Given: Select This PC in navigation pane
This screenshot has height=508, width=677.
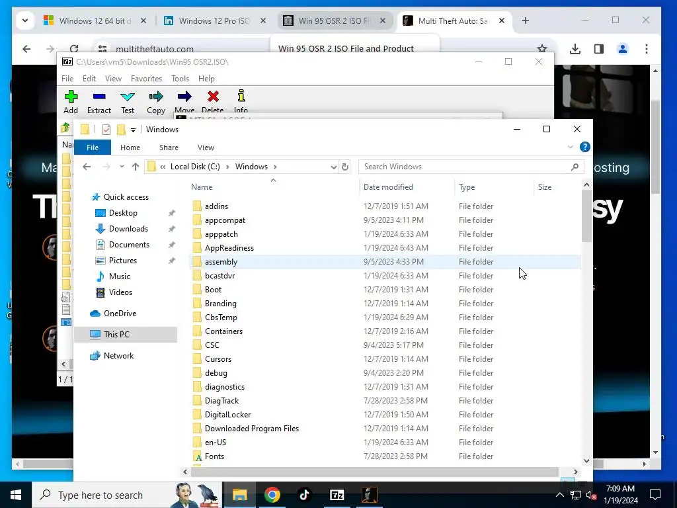Looking at the screenshot, I should [116, 334].
